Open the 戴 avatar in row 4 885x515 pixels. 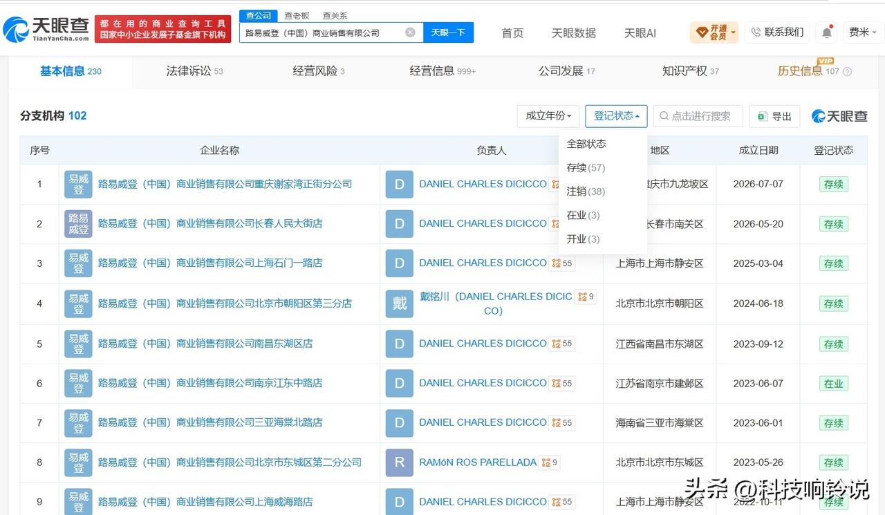(399, 303)
